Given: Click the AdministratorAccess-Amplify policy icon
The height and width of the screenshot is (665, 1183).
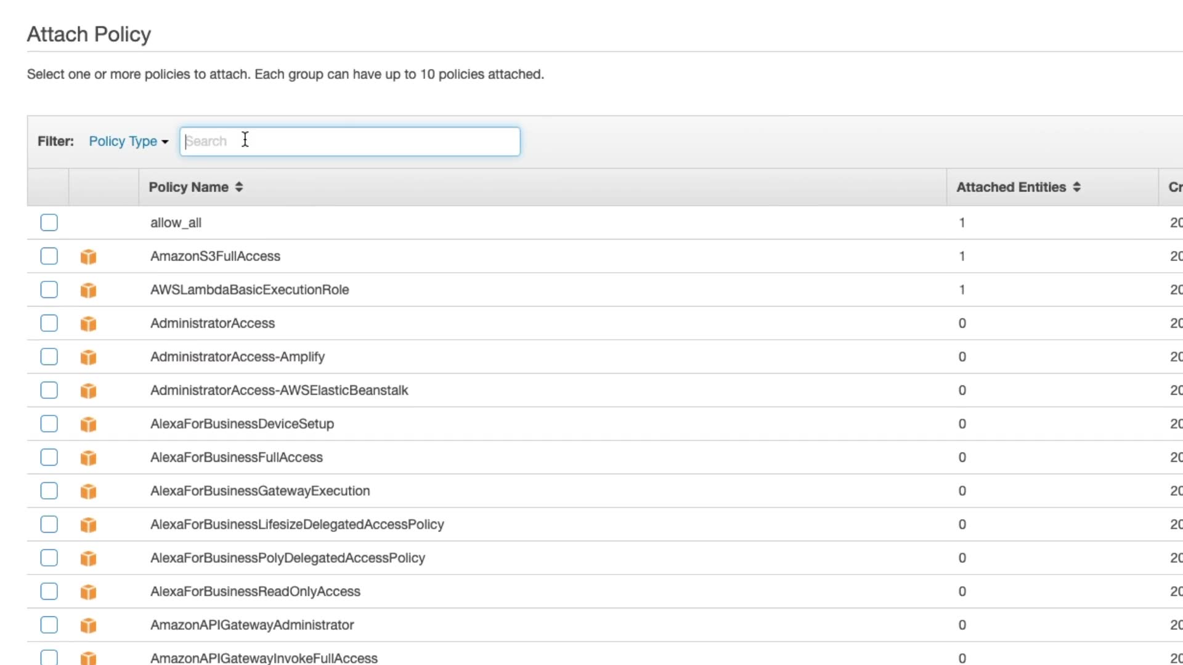Looking at the screenshot, I should point(88,357).
